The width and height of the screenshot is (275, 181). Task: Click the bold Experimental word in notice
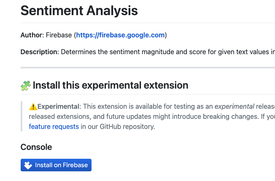[x=58, y=107]
